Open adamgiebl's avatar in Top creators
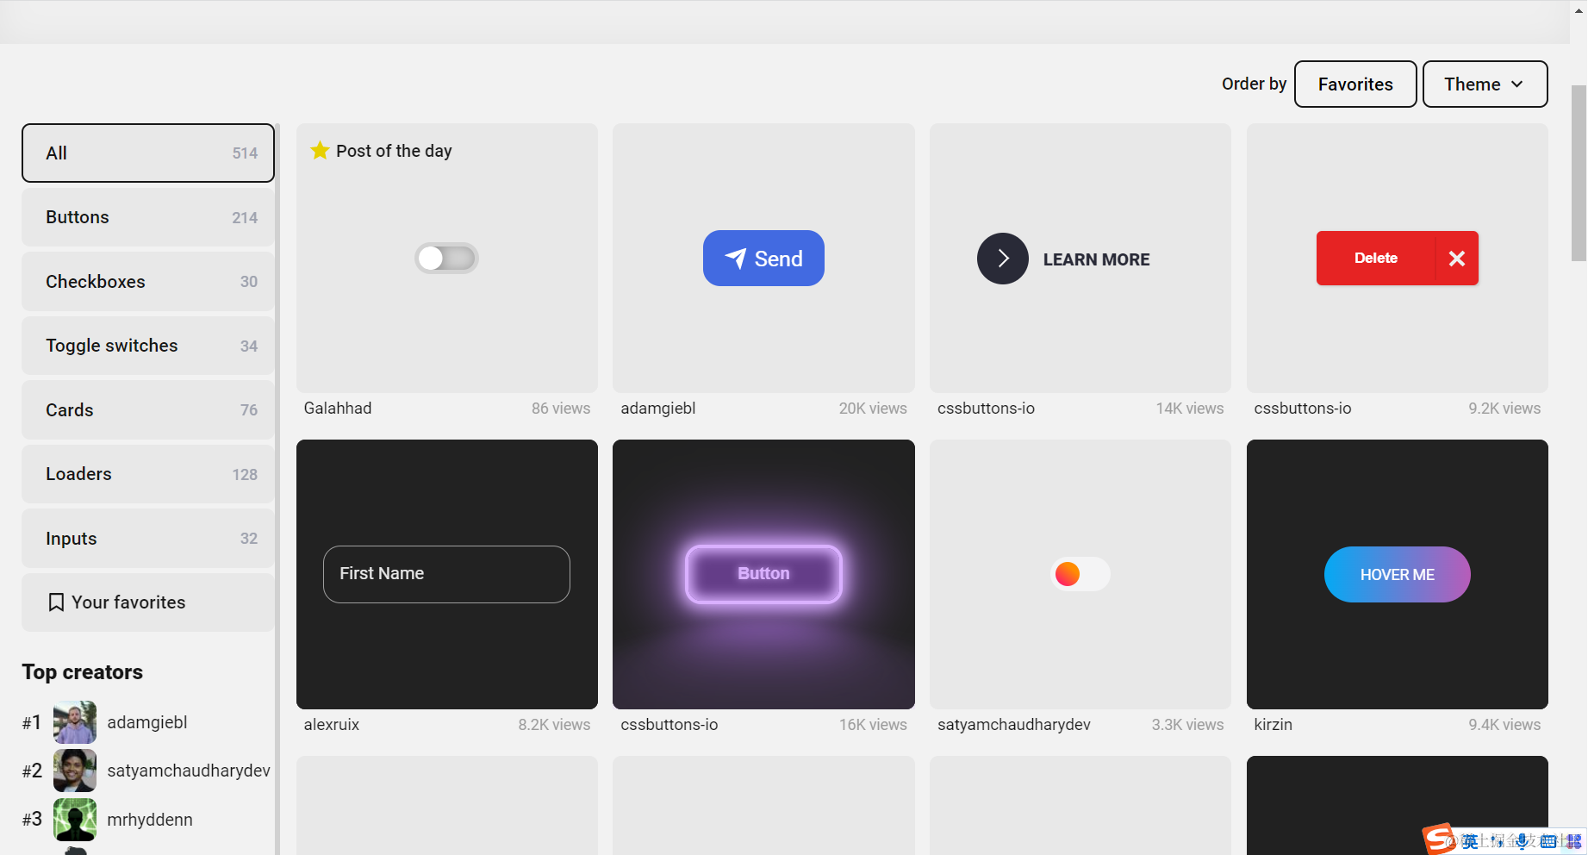The image size is (1588, 855). (x=75, y=722)
